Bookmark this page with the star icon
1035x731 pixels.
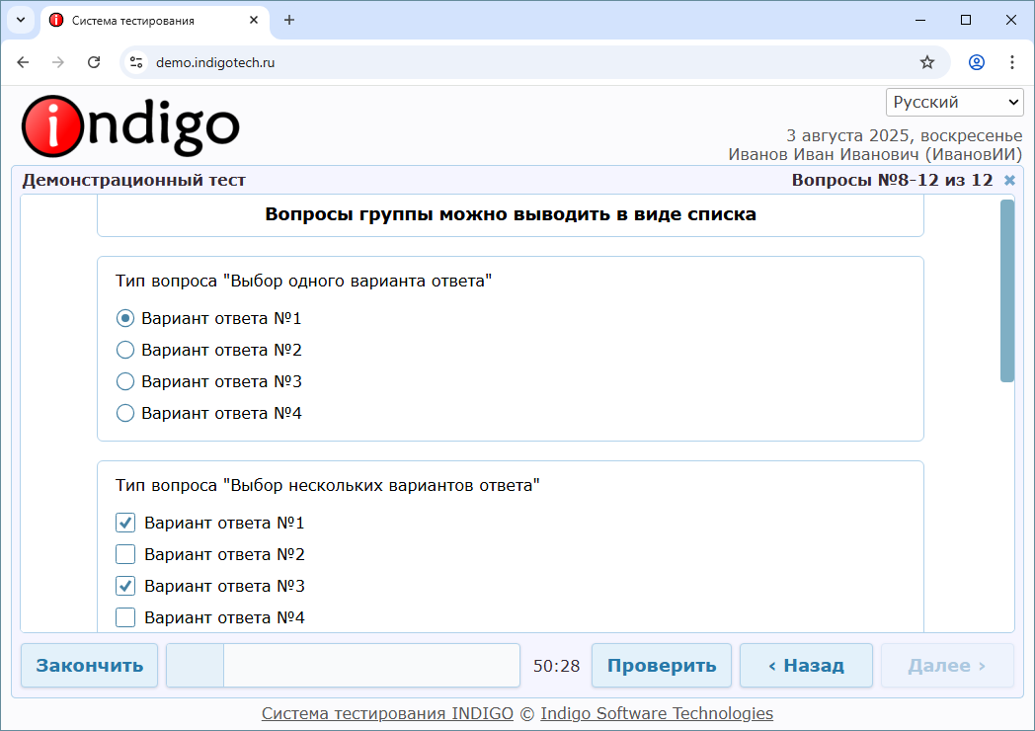927,62
